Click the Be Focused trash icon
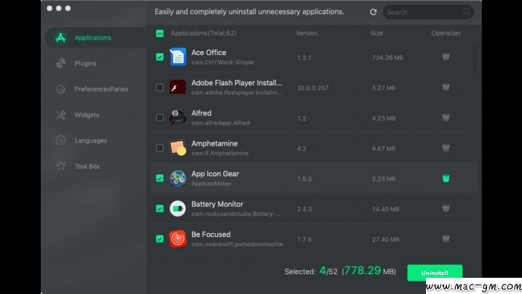Viewport: 522px width, 294px height. point(446,239)
